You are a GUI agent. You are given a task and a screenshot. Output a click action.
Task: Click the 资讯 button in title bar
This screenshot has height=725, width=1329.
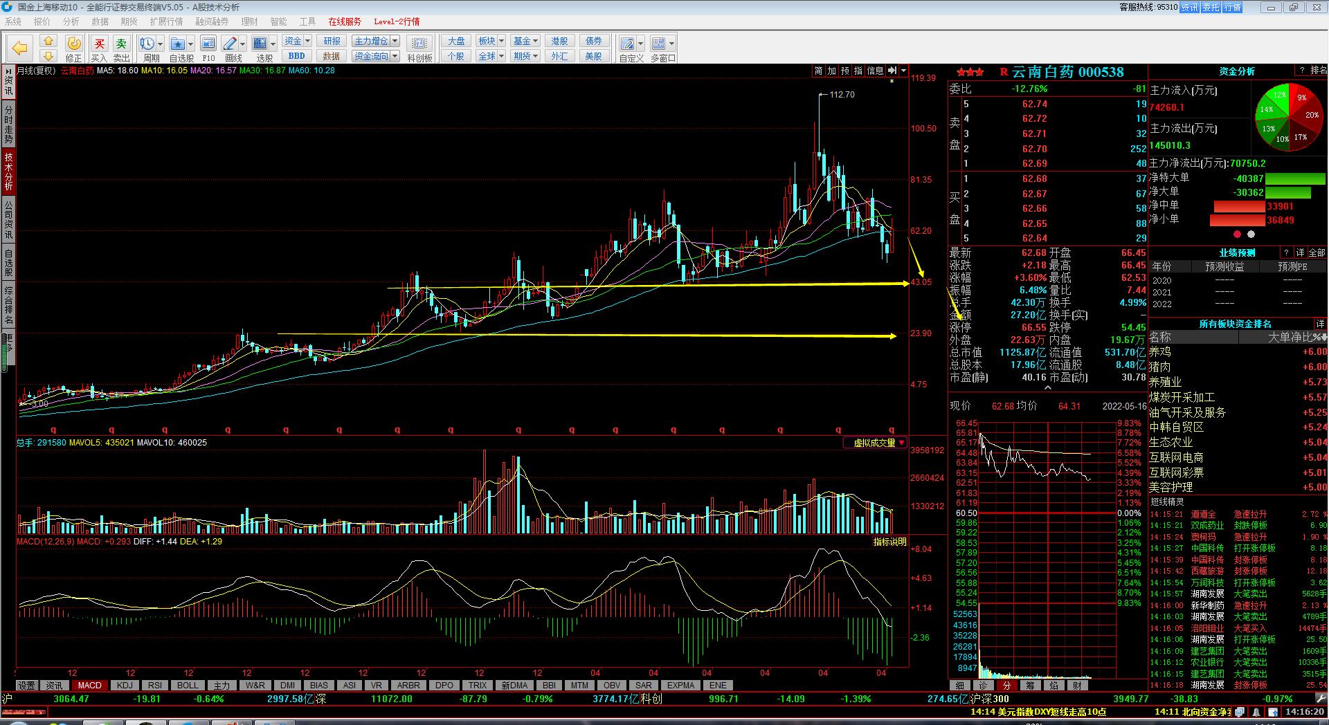coord(1190,7)
